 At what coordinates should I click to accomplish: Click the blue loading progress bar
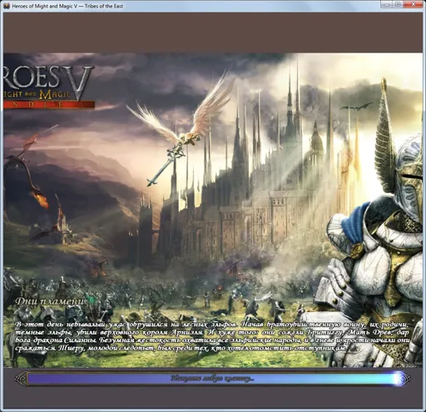click(x=212, y=379)
